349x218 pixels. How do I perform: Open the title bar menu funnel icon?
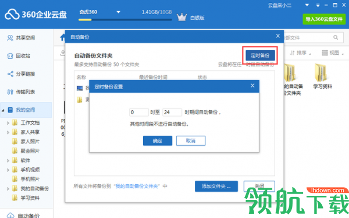[x=318, y=5]
